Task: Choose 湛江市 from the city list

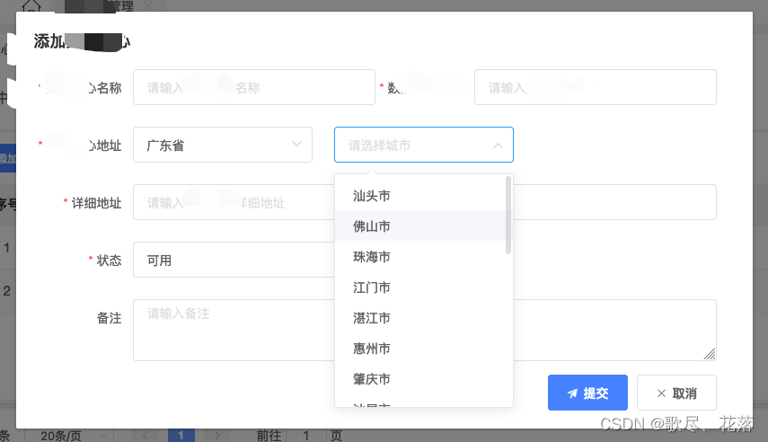Action: (x=424, y=317)
